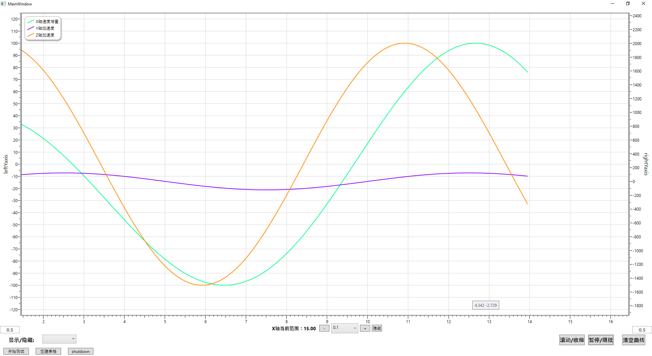Click the MainWindow application icon
Viewport: 652px width, 356px height.
[3, 4]
